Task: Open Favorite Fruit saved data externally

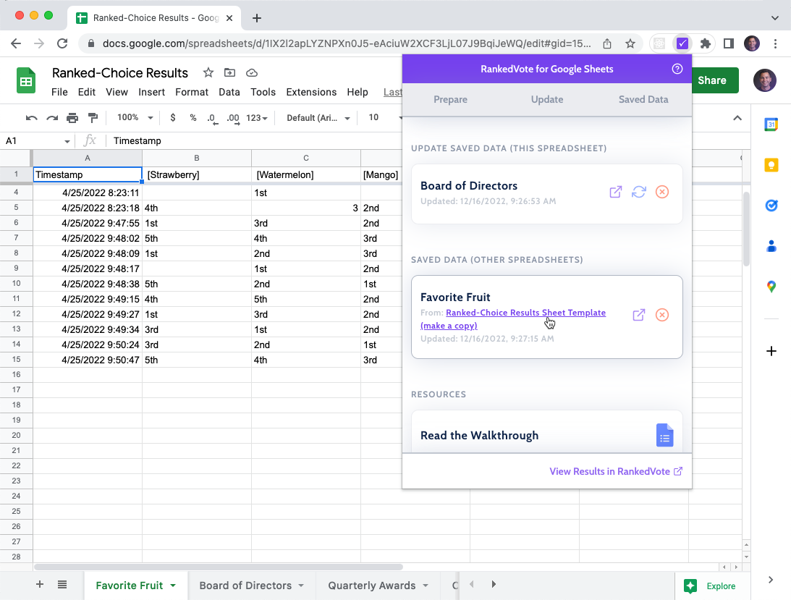Action: coord(638,315)
